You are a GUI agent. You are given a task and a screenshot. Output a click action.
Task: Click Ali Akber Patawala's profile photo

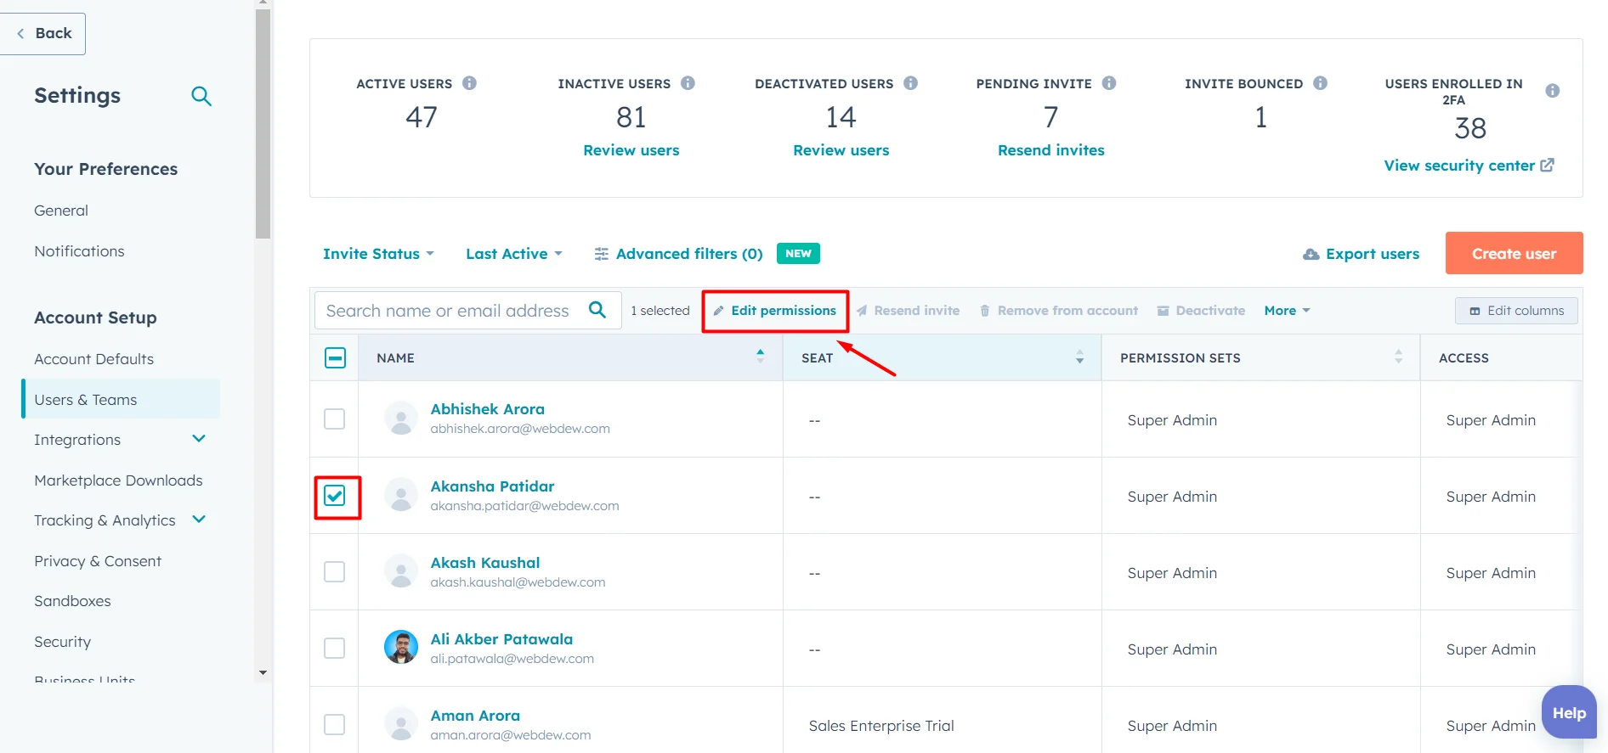pyautogui.click(x=401, y=648)
